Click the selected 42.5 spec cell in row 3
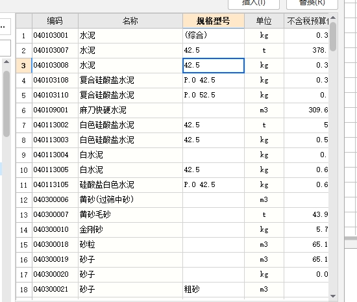The image size is (357, 302). (214, 66)
